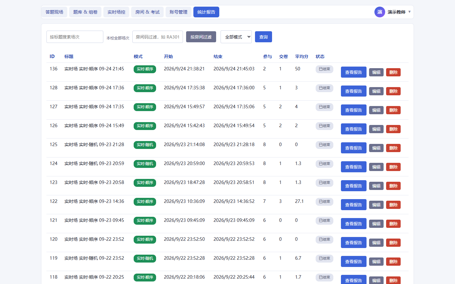The width and height of the screenshot is (455, 284).
Task: Edit session ID 126
Action: tap(376, 129)
